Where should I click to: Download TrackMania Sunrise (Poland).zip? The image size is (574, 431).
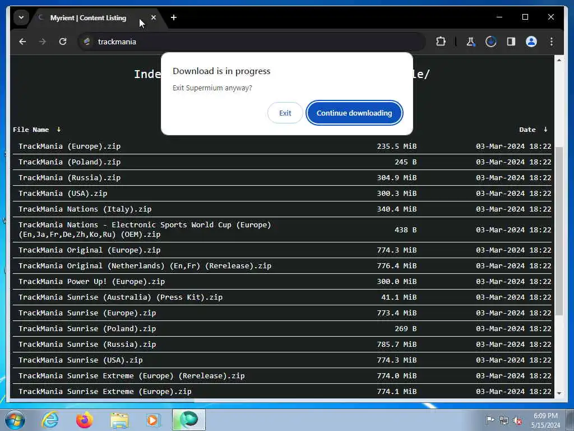87,329
